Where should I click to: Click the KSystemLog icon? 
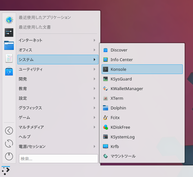(106, 137)
